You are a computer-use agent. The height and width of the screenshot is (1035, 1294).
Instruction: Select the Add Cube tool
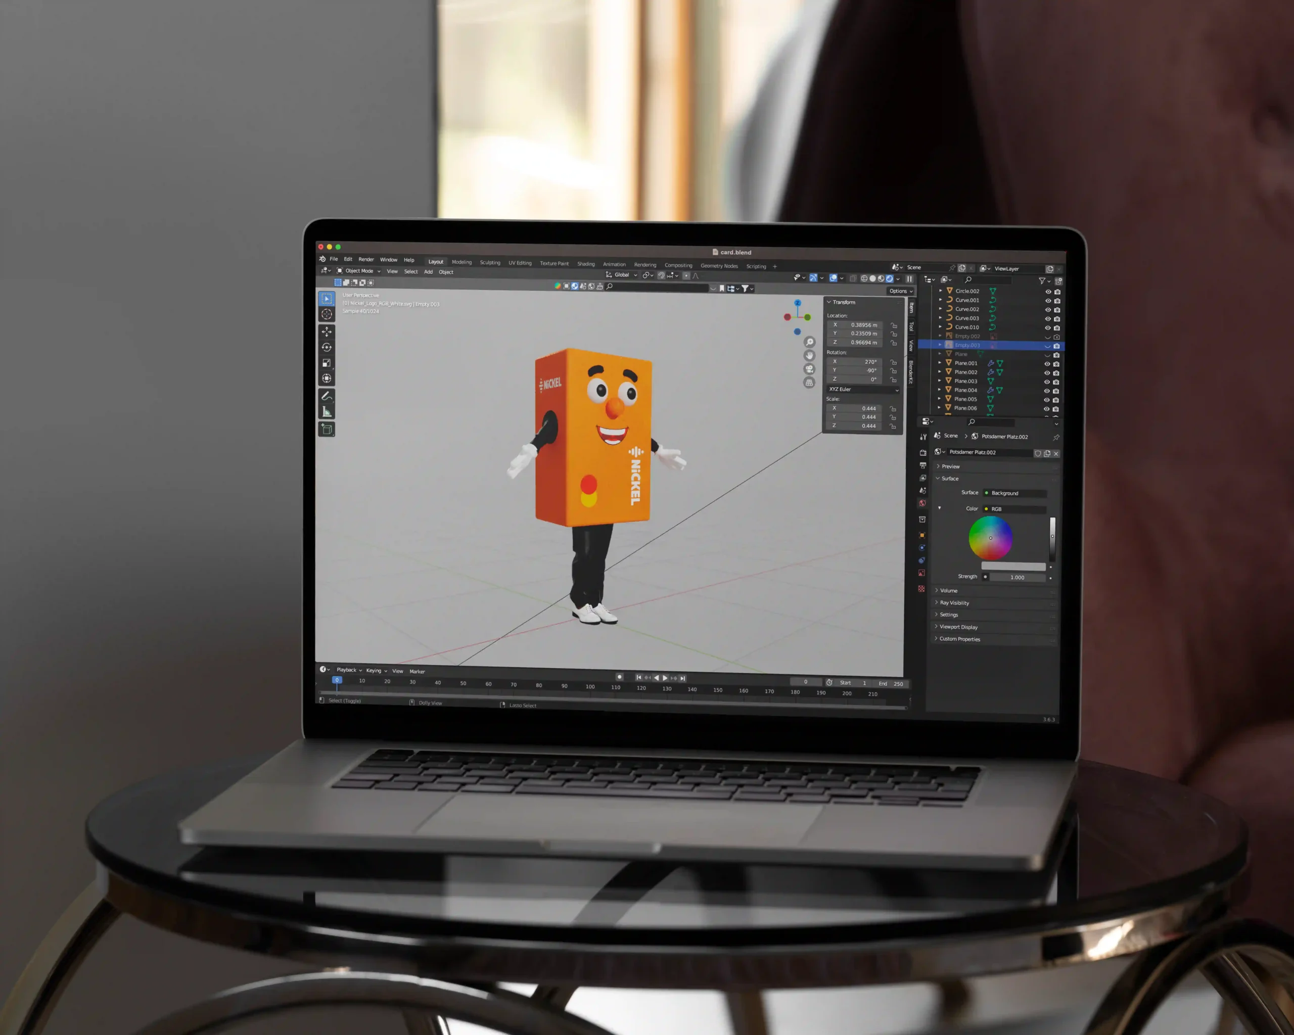coord(327,429)
